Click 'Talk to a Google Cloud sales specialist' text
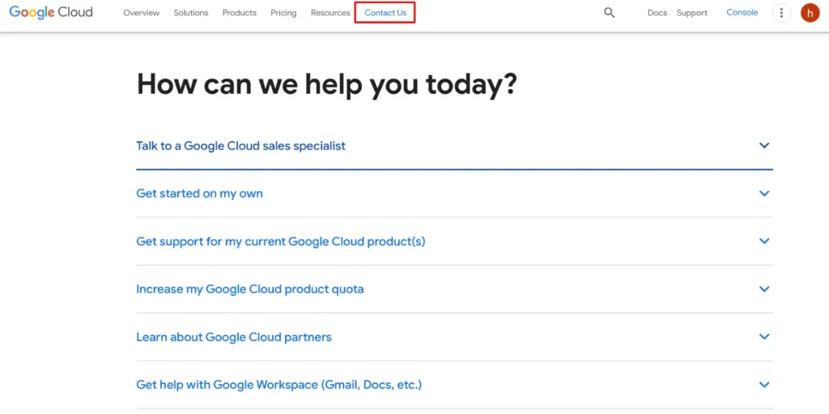 coord(240,146)
